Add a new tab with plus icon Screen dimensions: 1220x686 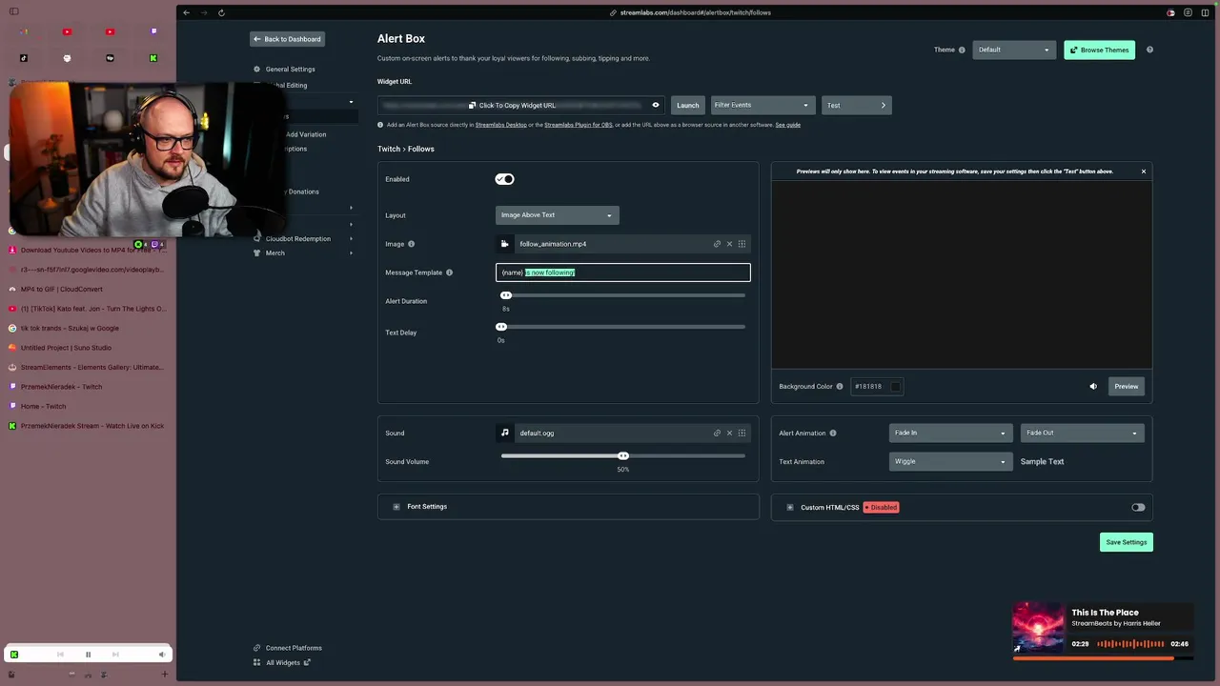click(x=164, y=675)
